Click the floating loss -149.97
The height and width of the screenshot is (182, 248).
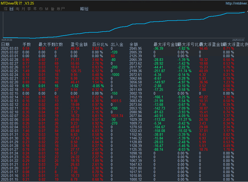[x=159, y=82]
